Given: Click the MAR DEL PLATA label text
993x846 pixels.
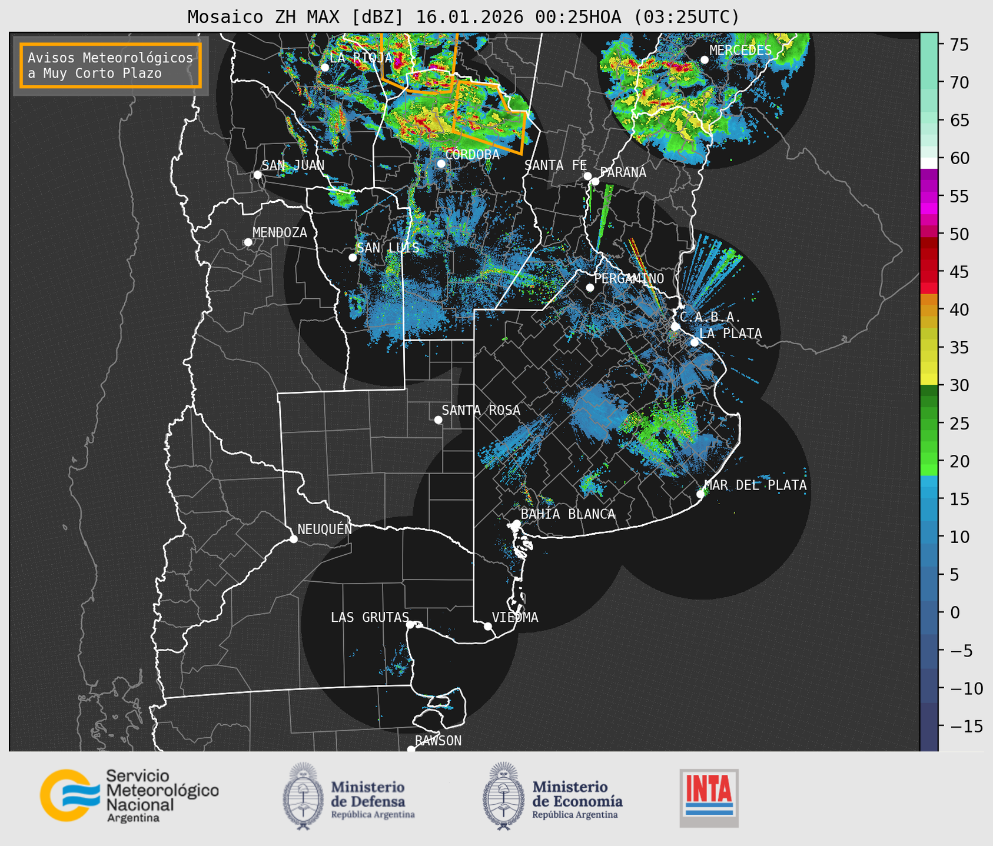Looking at the screenshot, I should 756,485.
